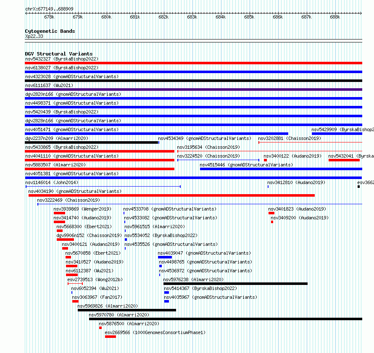Open nsv4034190 variant label

75,191
